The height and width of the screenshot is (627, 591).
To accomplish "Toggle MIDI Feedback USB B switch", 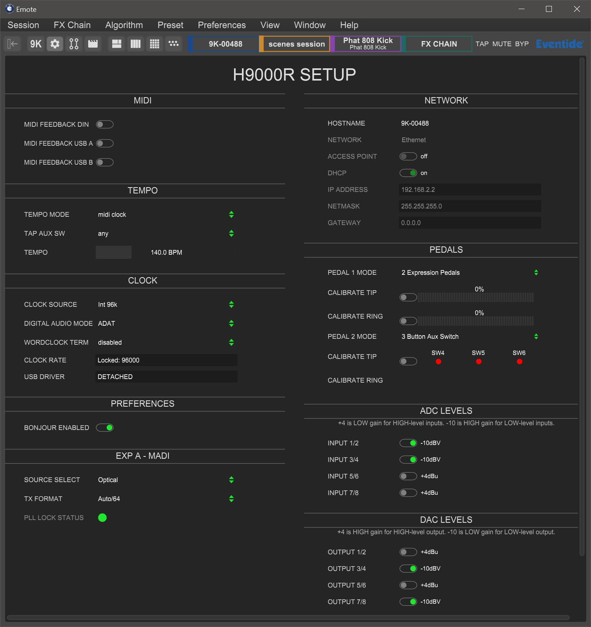I will point(105,162).
